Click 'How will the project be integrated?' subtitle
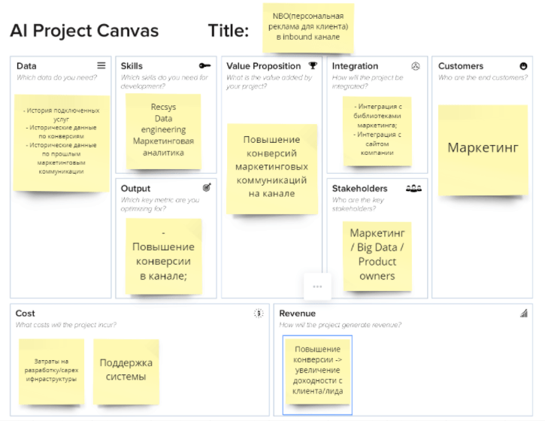 368,82
